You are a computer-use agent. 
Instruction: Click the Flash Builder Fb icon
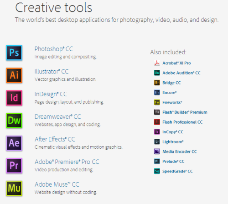coord(157,112)
